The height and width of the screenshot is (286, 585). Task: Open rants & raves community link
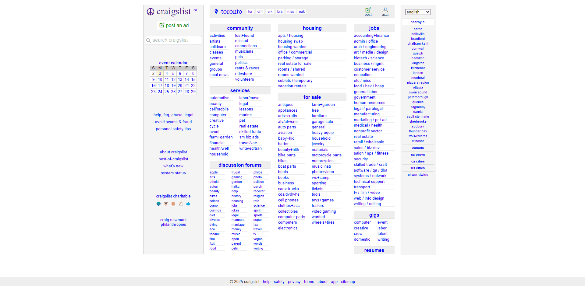click(247, 68)
